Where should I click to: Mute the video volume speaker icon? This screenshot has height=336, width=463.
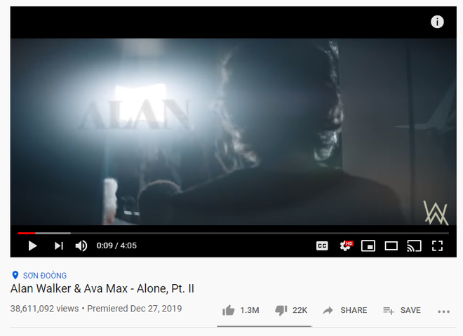click(81, 246)
